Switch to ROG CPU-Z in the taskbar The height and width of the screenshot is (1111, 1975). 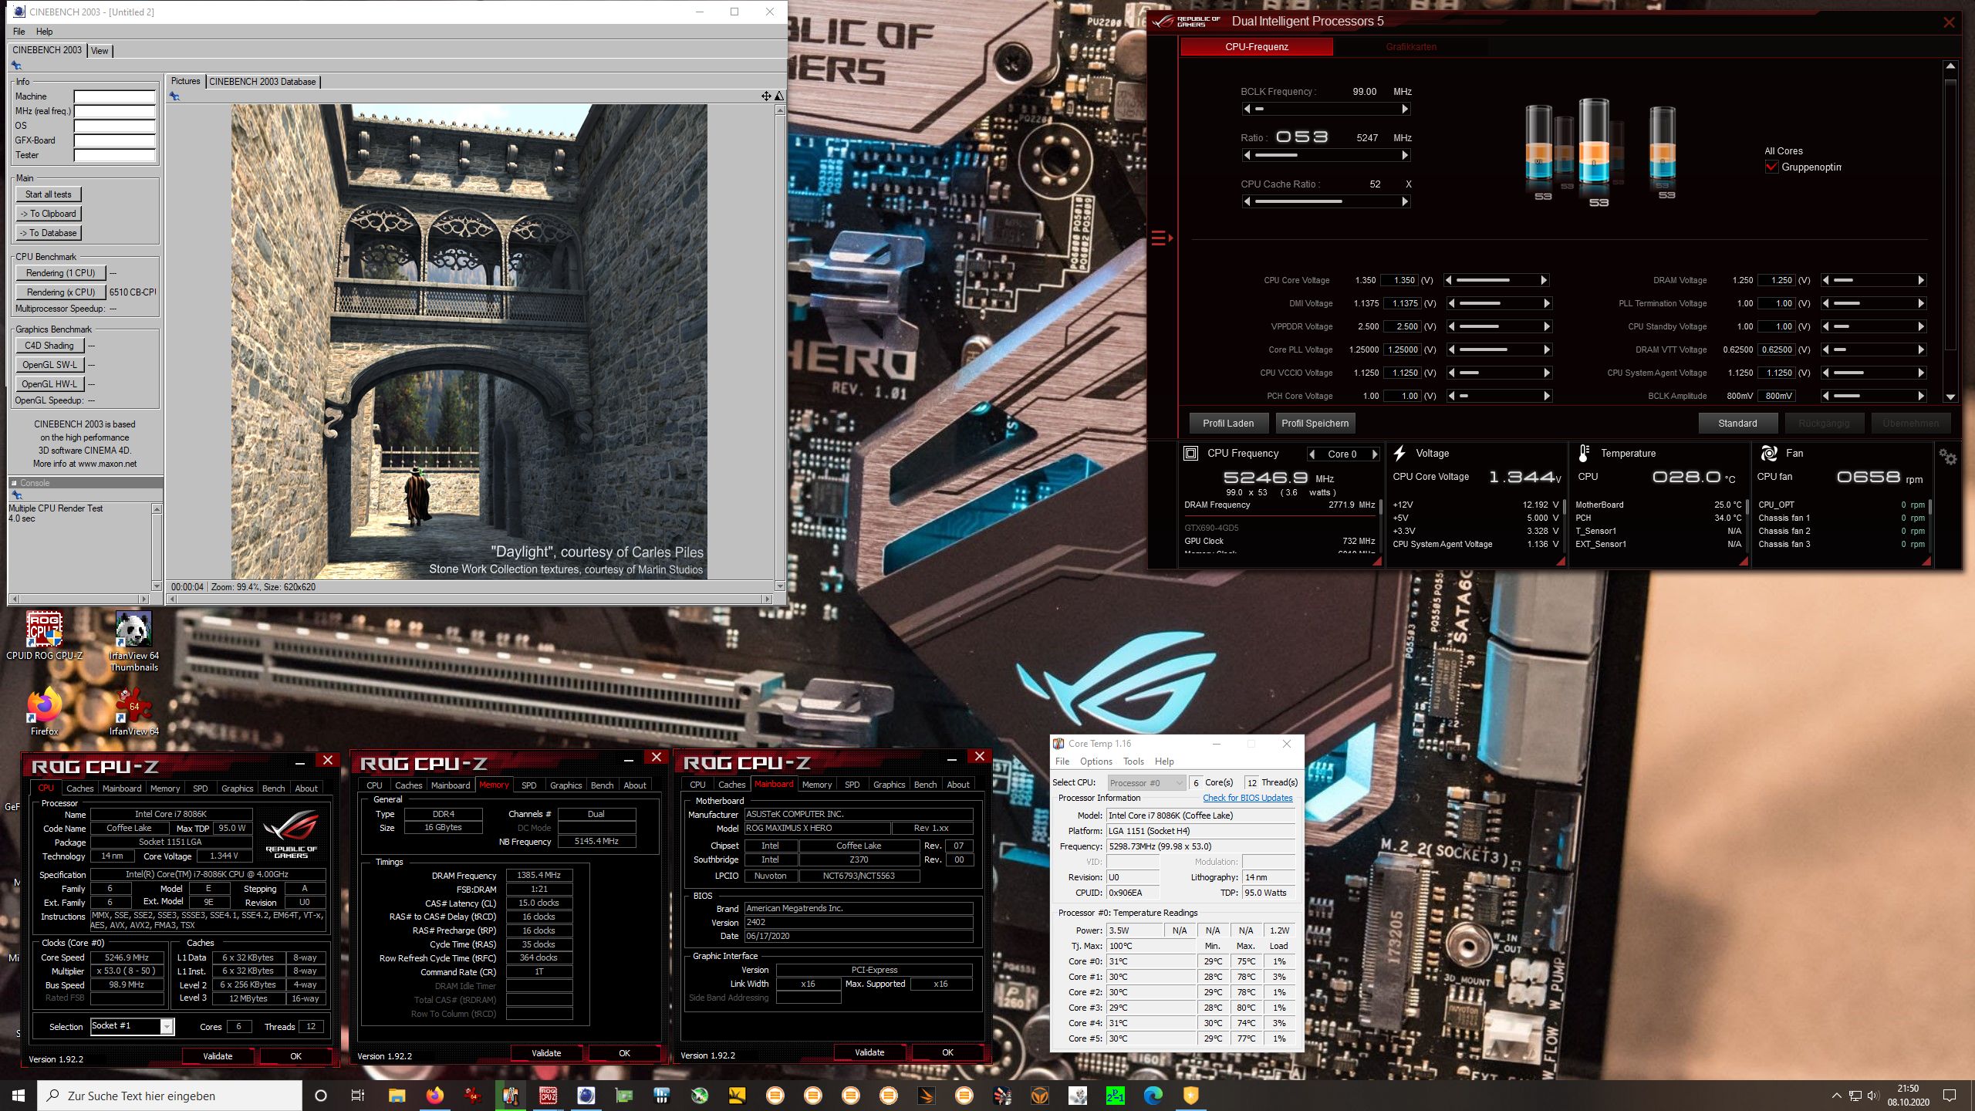(x=548, y=1096)
